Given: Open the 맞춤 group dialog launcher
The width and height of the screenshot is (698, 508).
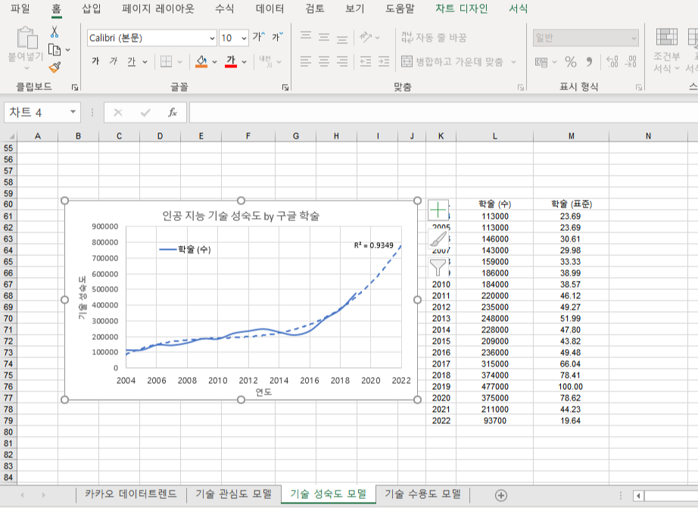Looking at the screenshot, I should [x=520, y=88].
